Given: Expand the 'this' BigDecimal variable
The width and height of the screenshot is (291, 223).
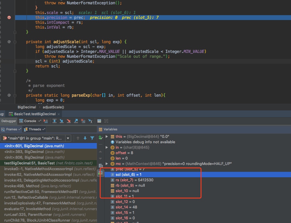Looking at the screenshot, I should coord(107,136).
